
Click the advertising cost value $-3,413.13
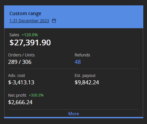[x=21, y=82]
